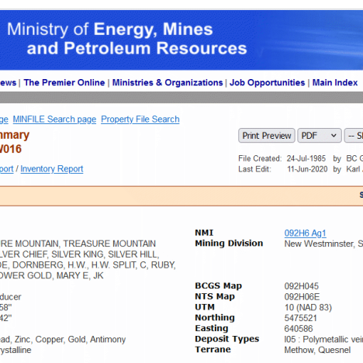The image size is (363, 363).
Task: Select the H.W. SPLIT, C, RUBY line
Action: [88, 264]
